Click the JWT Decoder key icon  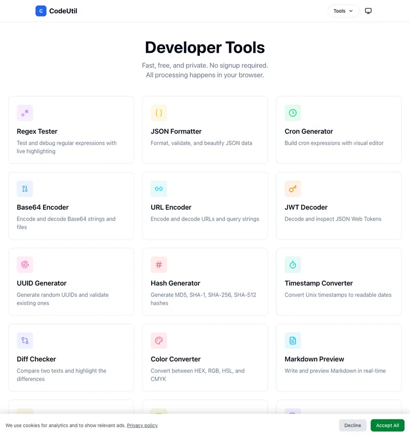pos(293,189)
